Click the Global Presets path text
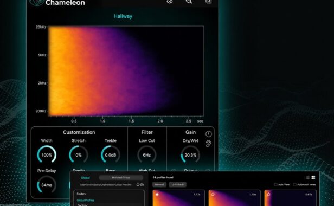Viewport: 334px width, 206px height. coord(106,185)
